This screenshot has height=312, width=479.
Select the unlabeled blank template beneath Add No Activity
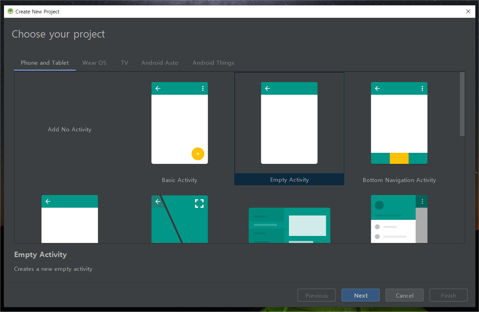70,219
